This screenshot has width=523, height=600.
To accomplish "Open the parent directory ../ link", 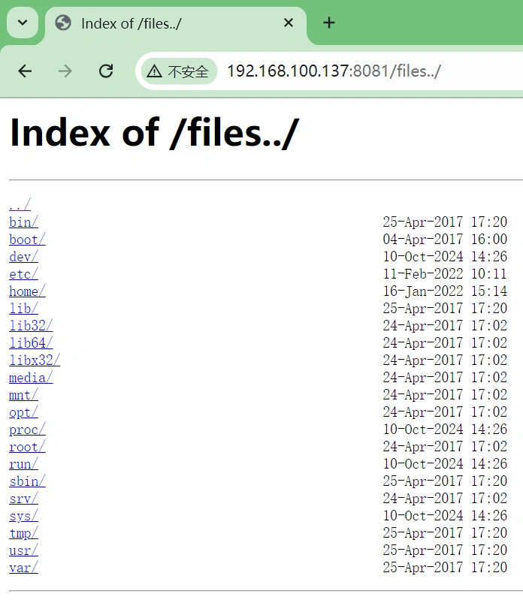I will click(x=20, y=205).
